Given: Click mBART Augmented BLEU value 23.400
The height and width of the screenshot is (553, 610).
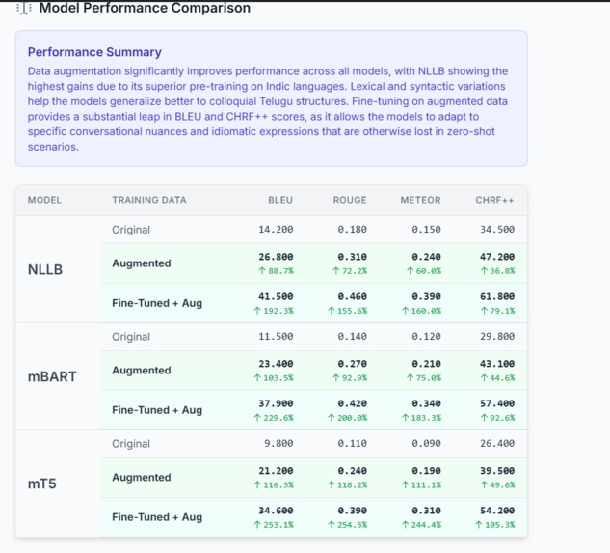Looking at the screenshot, I should (x=276, y=364).
